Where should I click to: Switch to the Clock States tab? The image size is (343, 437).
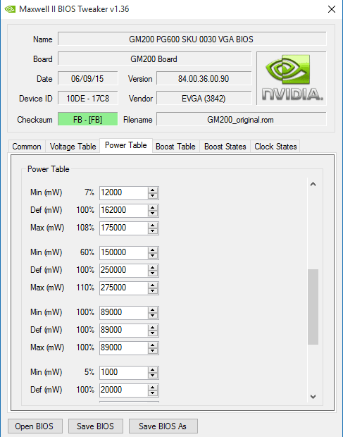275,147
